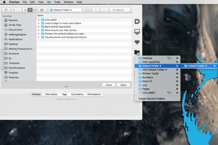Image resolution: width=218 pixels, height=145 pixels.
Task: Open the Recent Folders clock-folder icon
Action: tap(137, 53)
